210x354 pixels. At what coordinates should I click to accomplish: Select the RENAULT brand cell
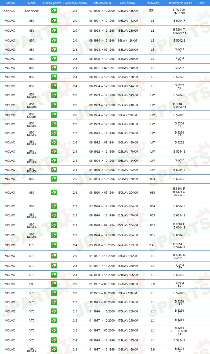point(10,11)
